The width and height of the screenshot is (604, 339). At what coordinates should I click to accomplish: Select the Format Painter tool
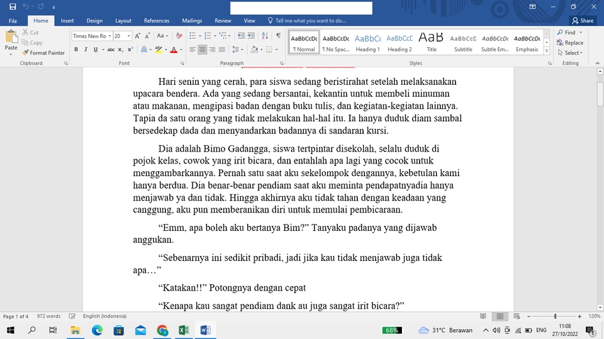tap(43, 53)
